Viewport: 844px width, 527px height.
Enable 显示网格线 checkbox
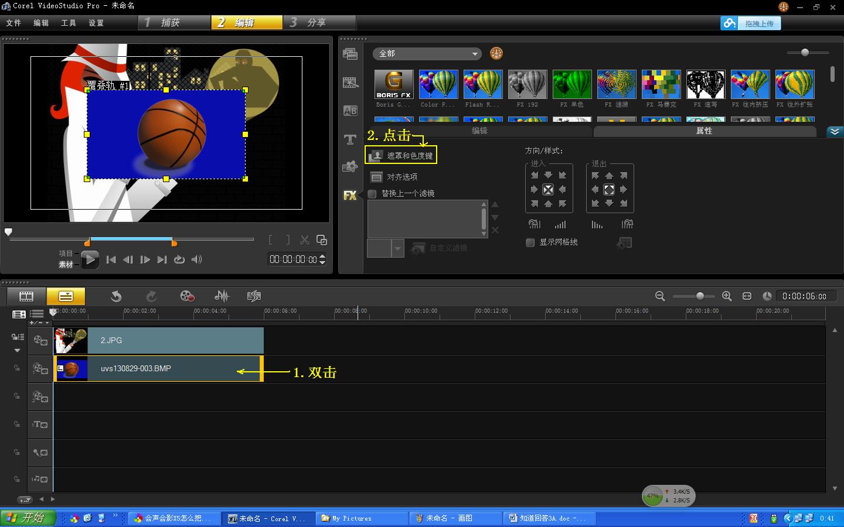click(530, 242)
